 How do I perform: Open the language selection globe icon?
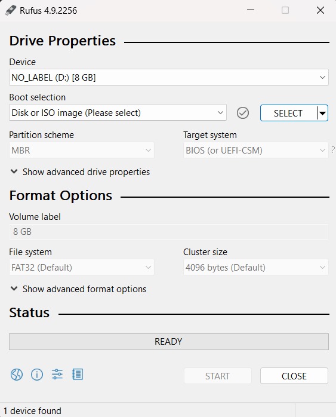coord(17,375)
